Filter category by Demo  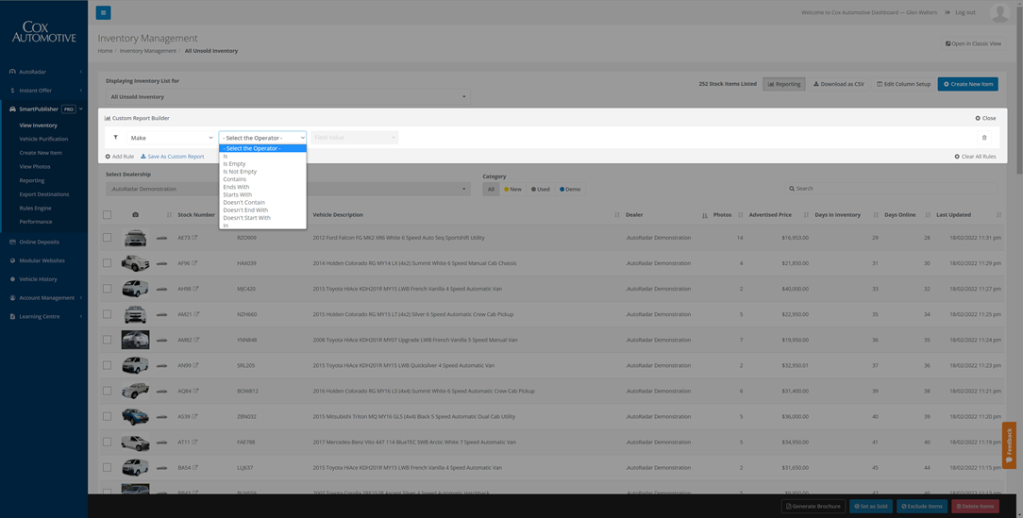570,190
